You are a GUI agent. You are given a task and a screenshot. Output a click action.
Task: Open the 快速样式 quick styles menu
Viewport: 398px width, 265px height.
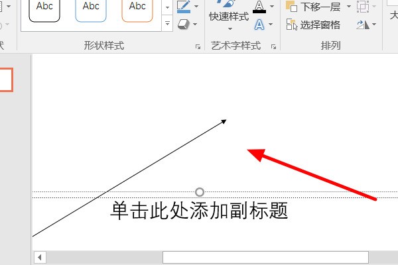pyautogui.click(x=229, y=17)
